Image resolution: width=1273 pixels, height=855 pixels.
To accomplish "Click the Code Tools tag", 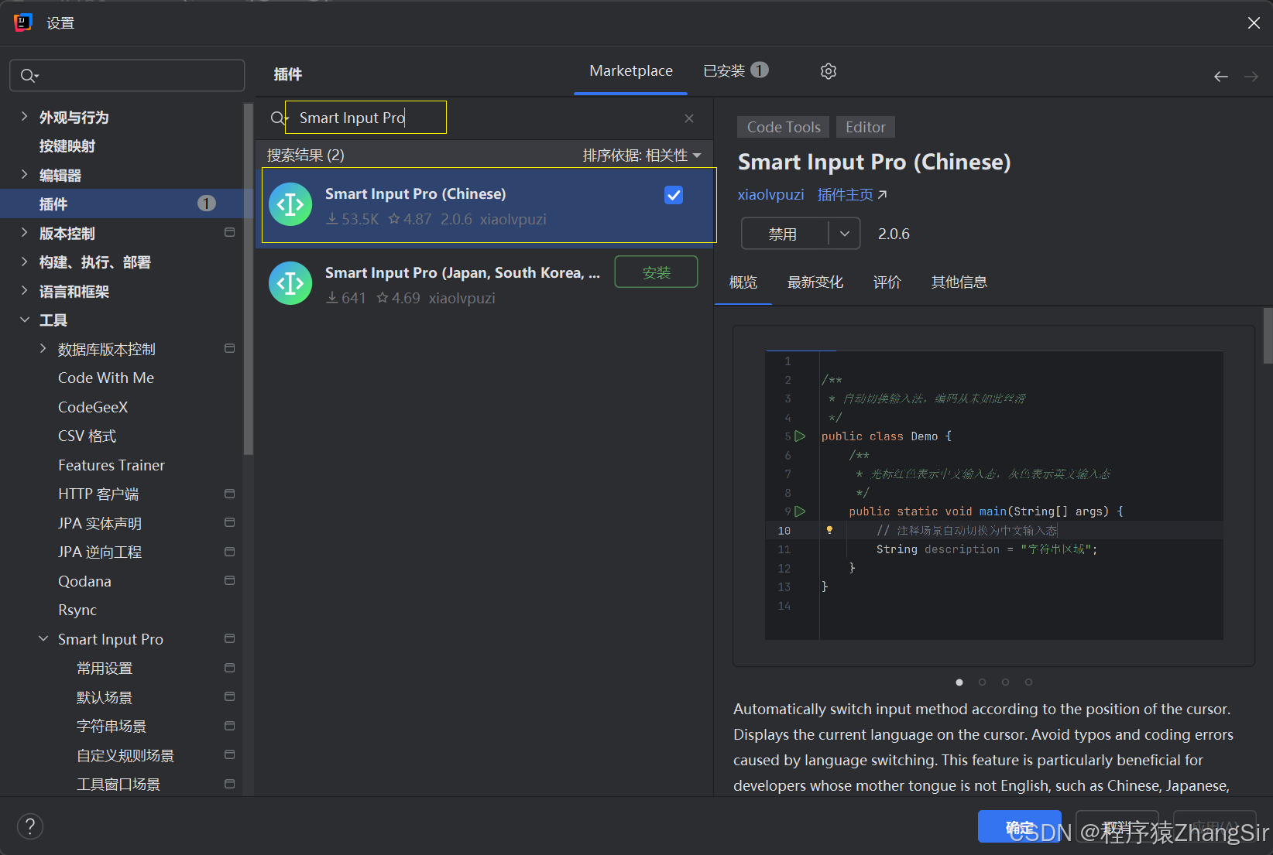I will 784,127.
